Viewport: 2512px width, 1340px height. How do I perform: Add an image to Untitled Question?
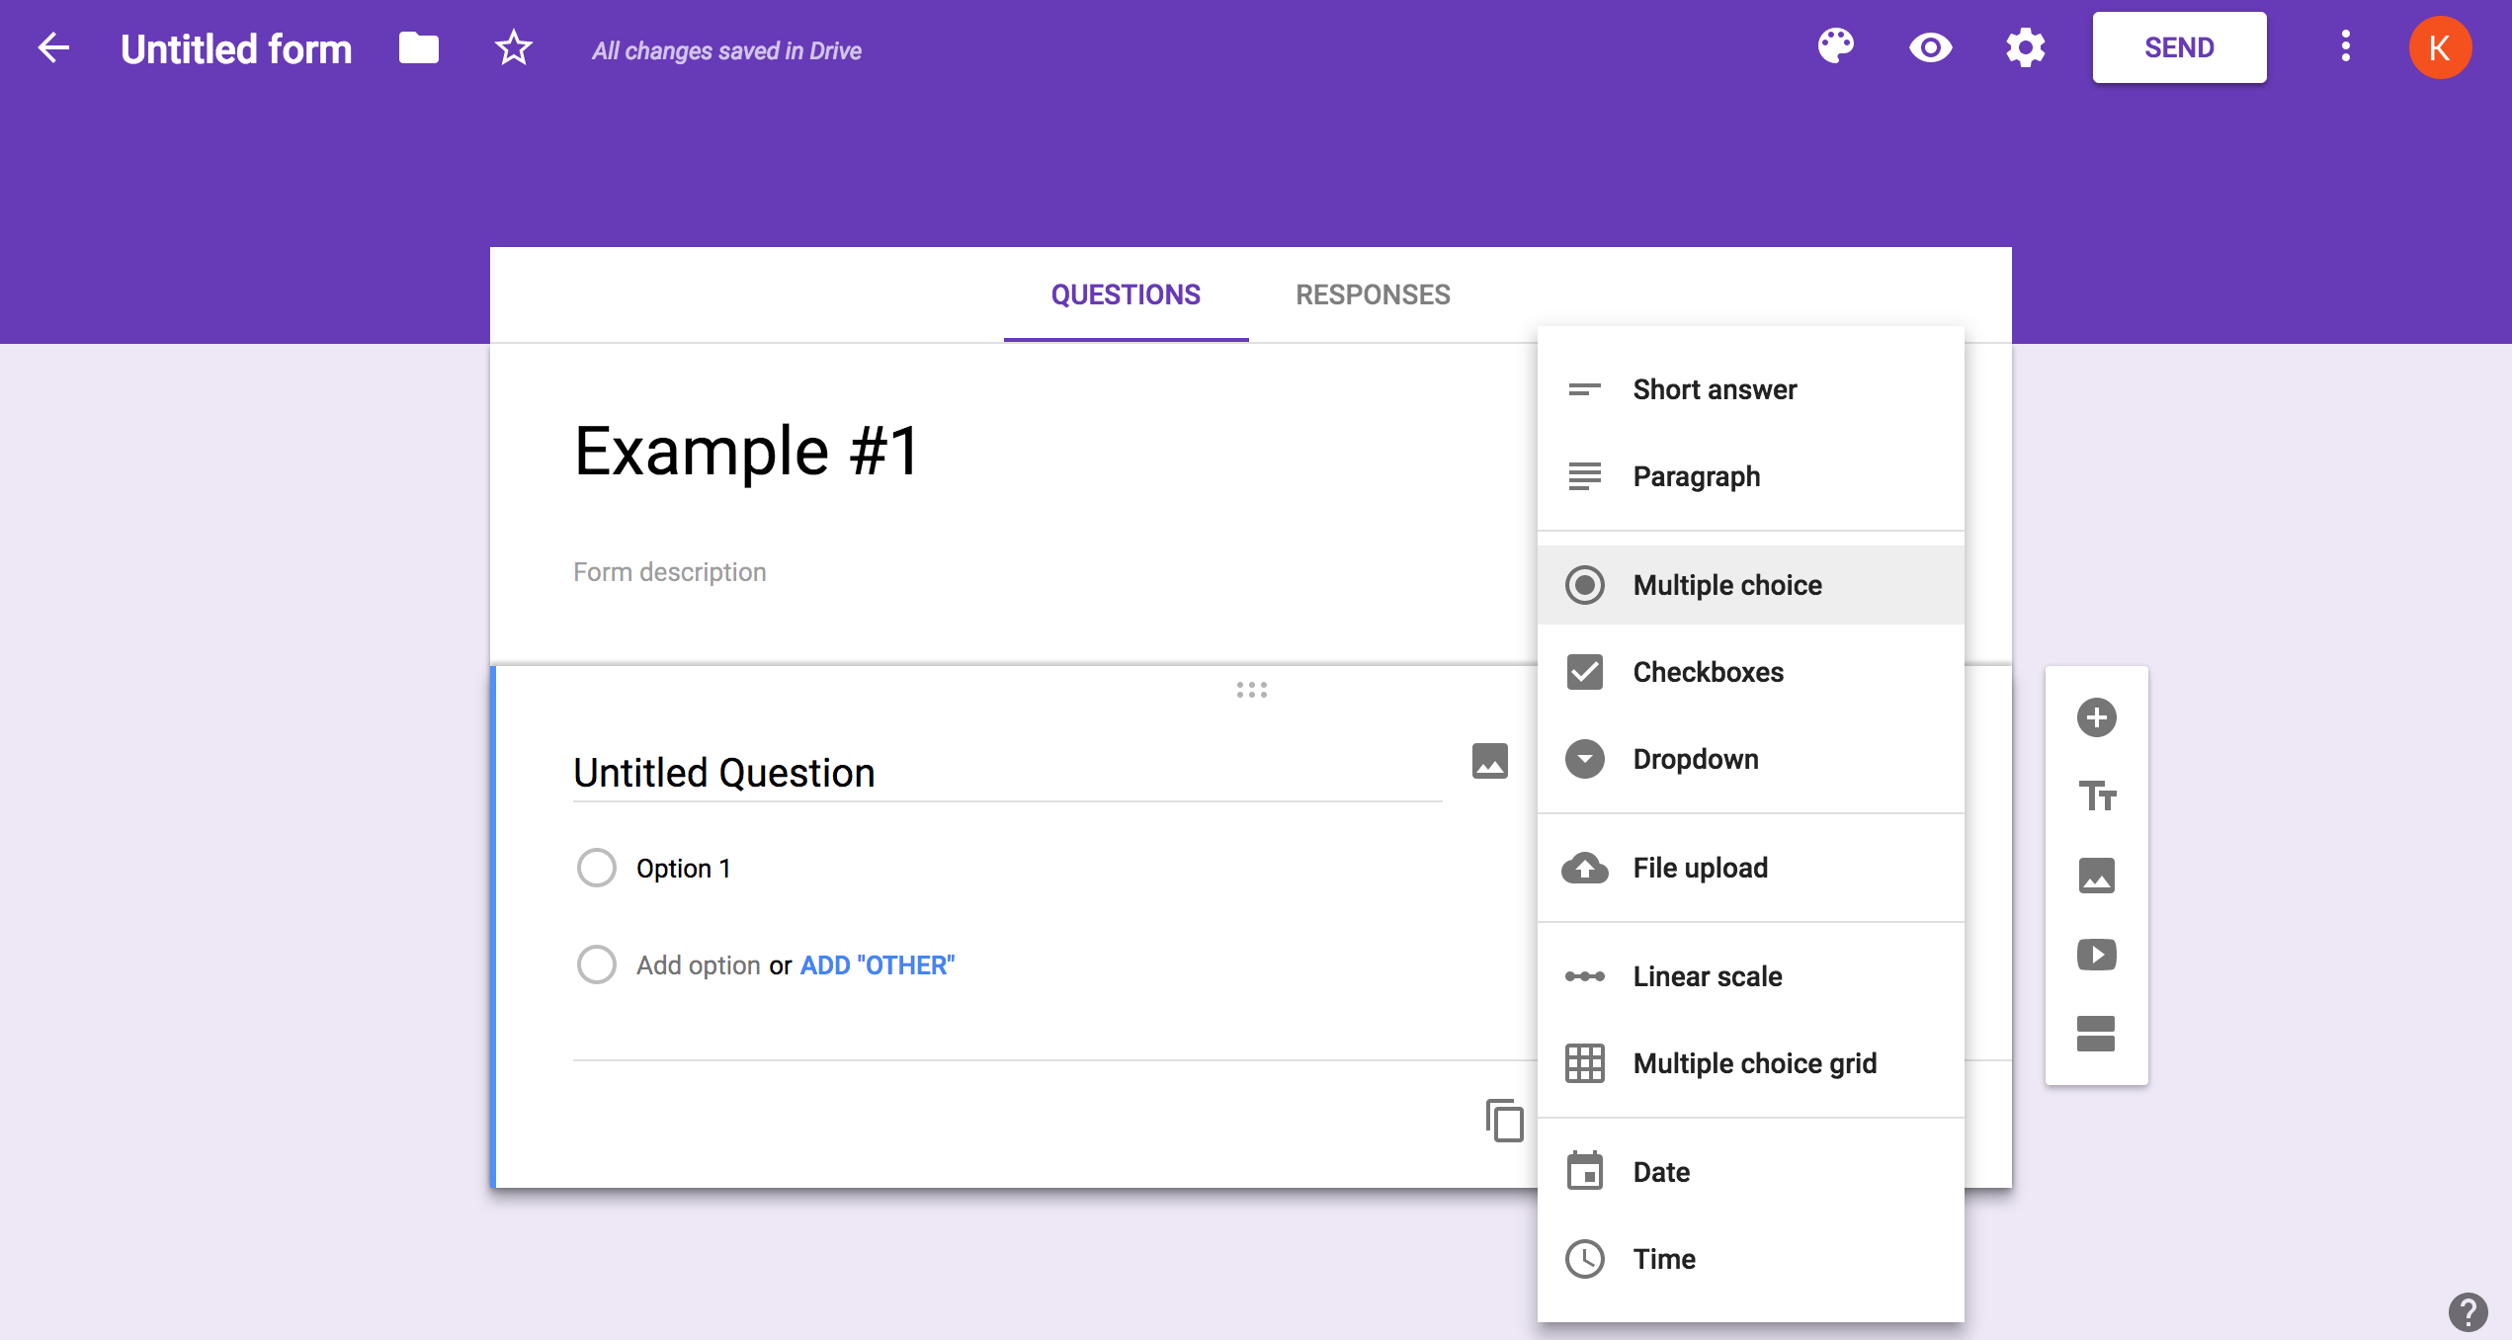(1490, 761)
